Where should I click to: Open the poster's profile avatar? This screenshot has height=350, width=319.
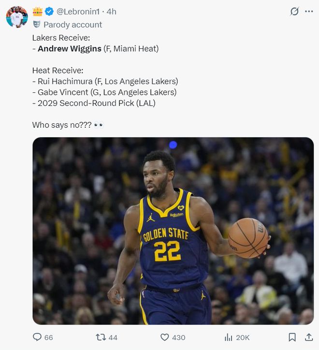pyautogui.click(x=16, y=17)
